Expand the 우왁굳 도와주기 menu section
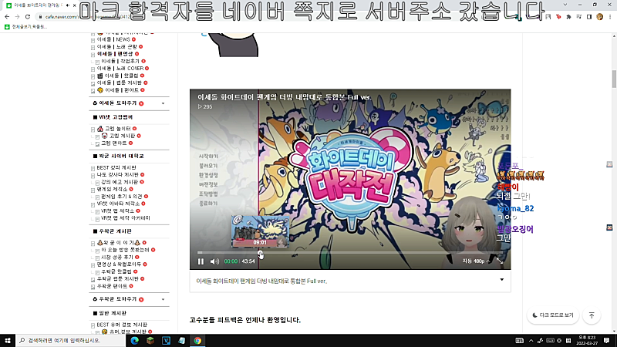617x347 pixels. pos(130,299)
